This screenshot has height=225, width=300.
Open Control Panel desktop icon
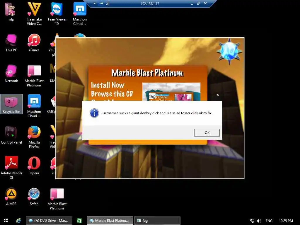(11, 135)
